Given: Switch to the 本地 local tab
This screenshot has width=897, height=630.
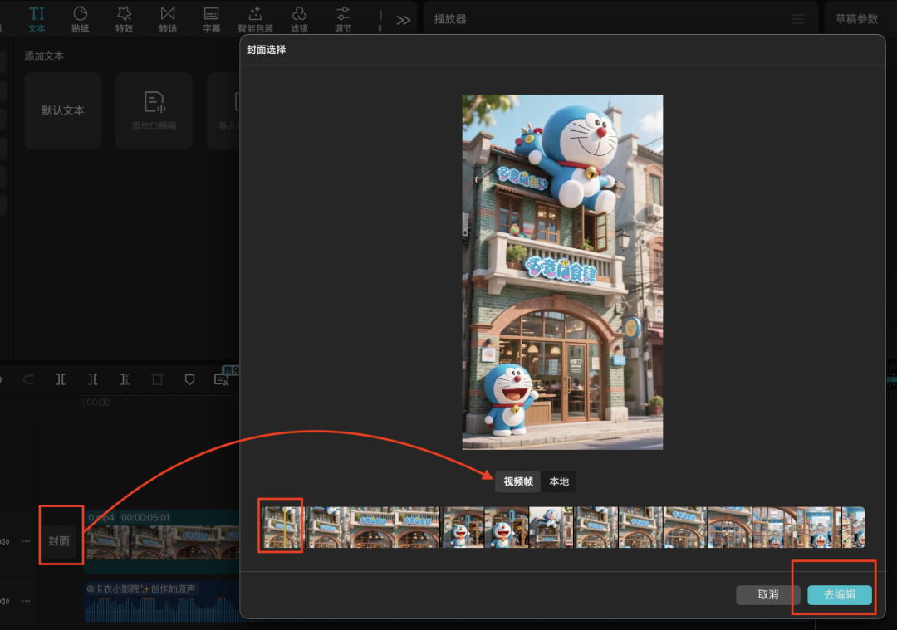Looking at the screenshot, I should tap(559, 481).
